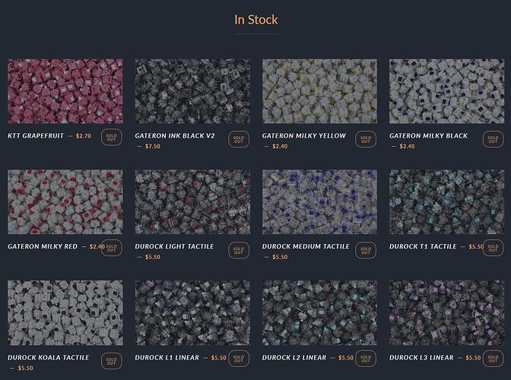The height and width of the screenshot is (380, 511).
Task: View the Gateron Milky Yellow switch photo
Action: pos(319,91)
